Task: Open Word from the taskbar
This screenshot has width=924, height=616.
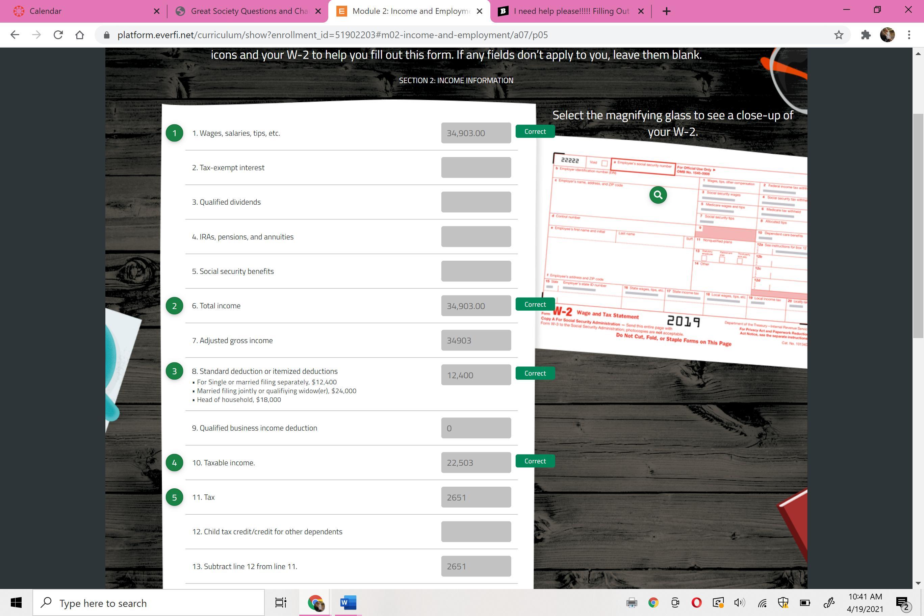Action: coord(348,602)
